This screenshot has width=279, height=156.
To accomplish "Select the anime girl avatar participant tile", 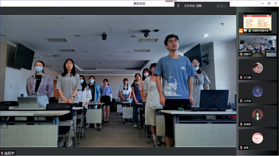I will (x=257, y=115).
